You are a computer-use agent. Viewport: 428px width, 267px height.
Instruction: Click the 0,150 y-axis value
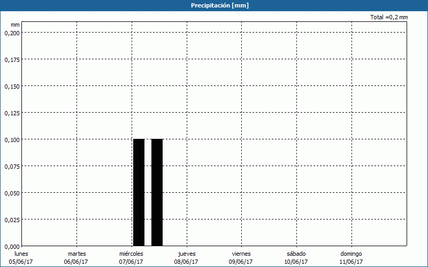(x=12, y=86)
